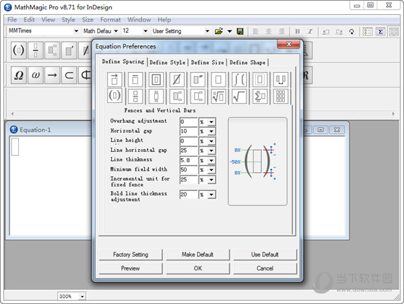The width and height of the screenshot is (404, 304).
Task: Switch to the Define Shape tab
Action: pos(248,63)
